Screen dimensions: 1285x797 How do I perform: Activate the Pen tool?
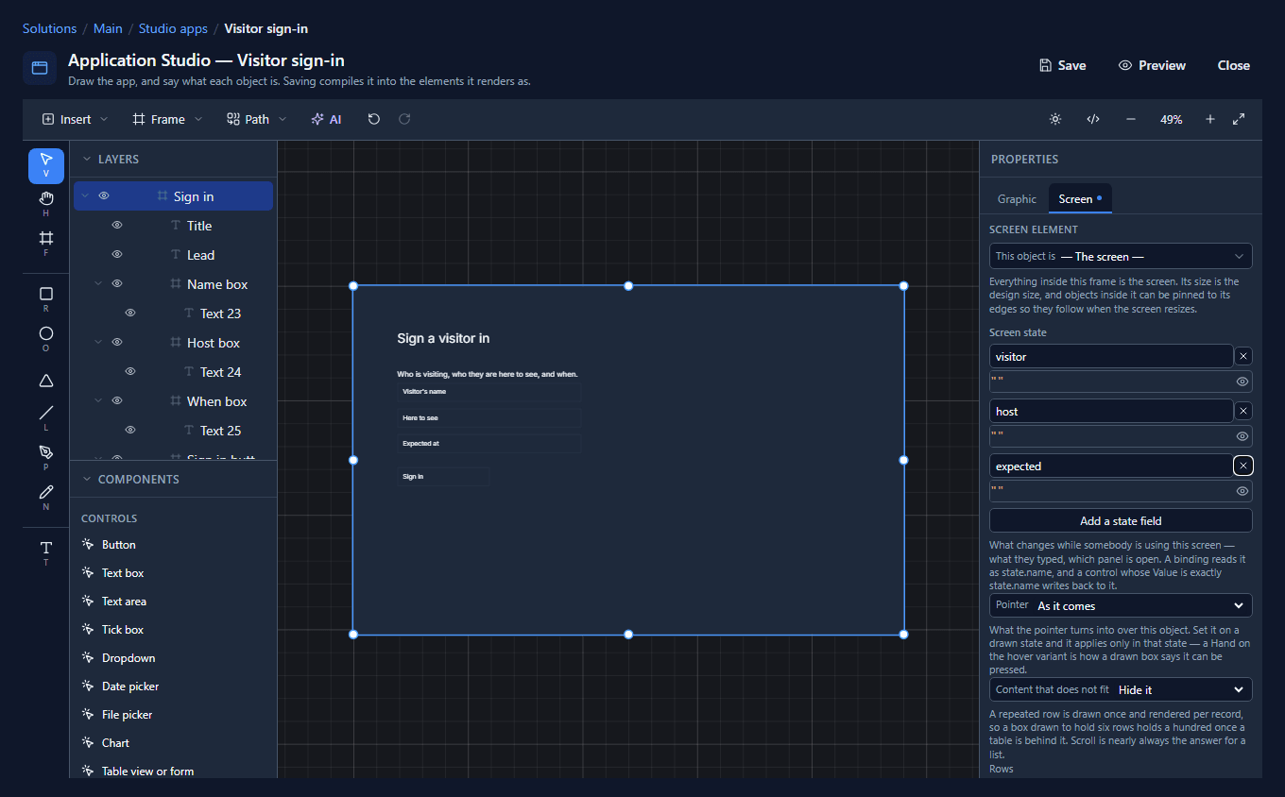coord(46,459)
